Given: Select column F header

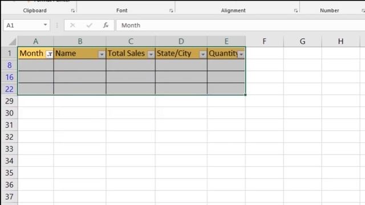Looking at the screenshot, I should pyautogui.click(x=265, y=42).
